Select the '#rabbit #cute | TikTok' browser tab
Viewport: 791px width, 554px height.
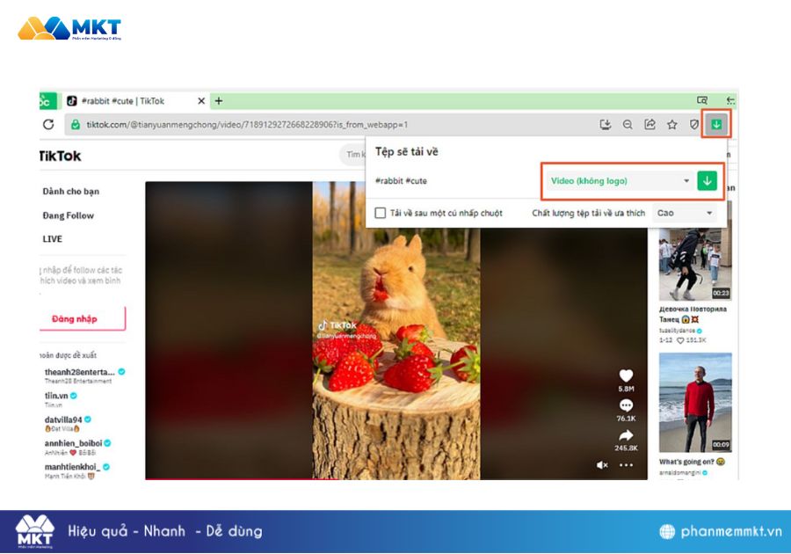click(132, 101)
